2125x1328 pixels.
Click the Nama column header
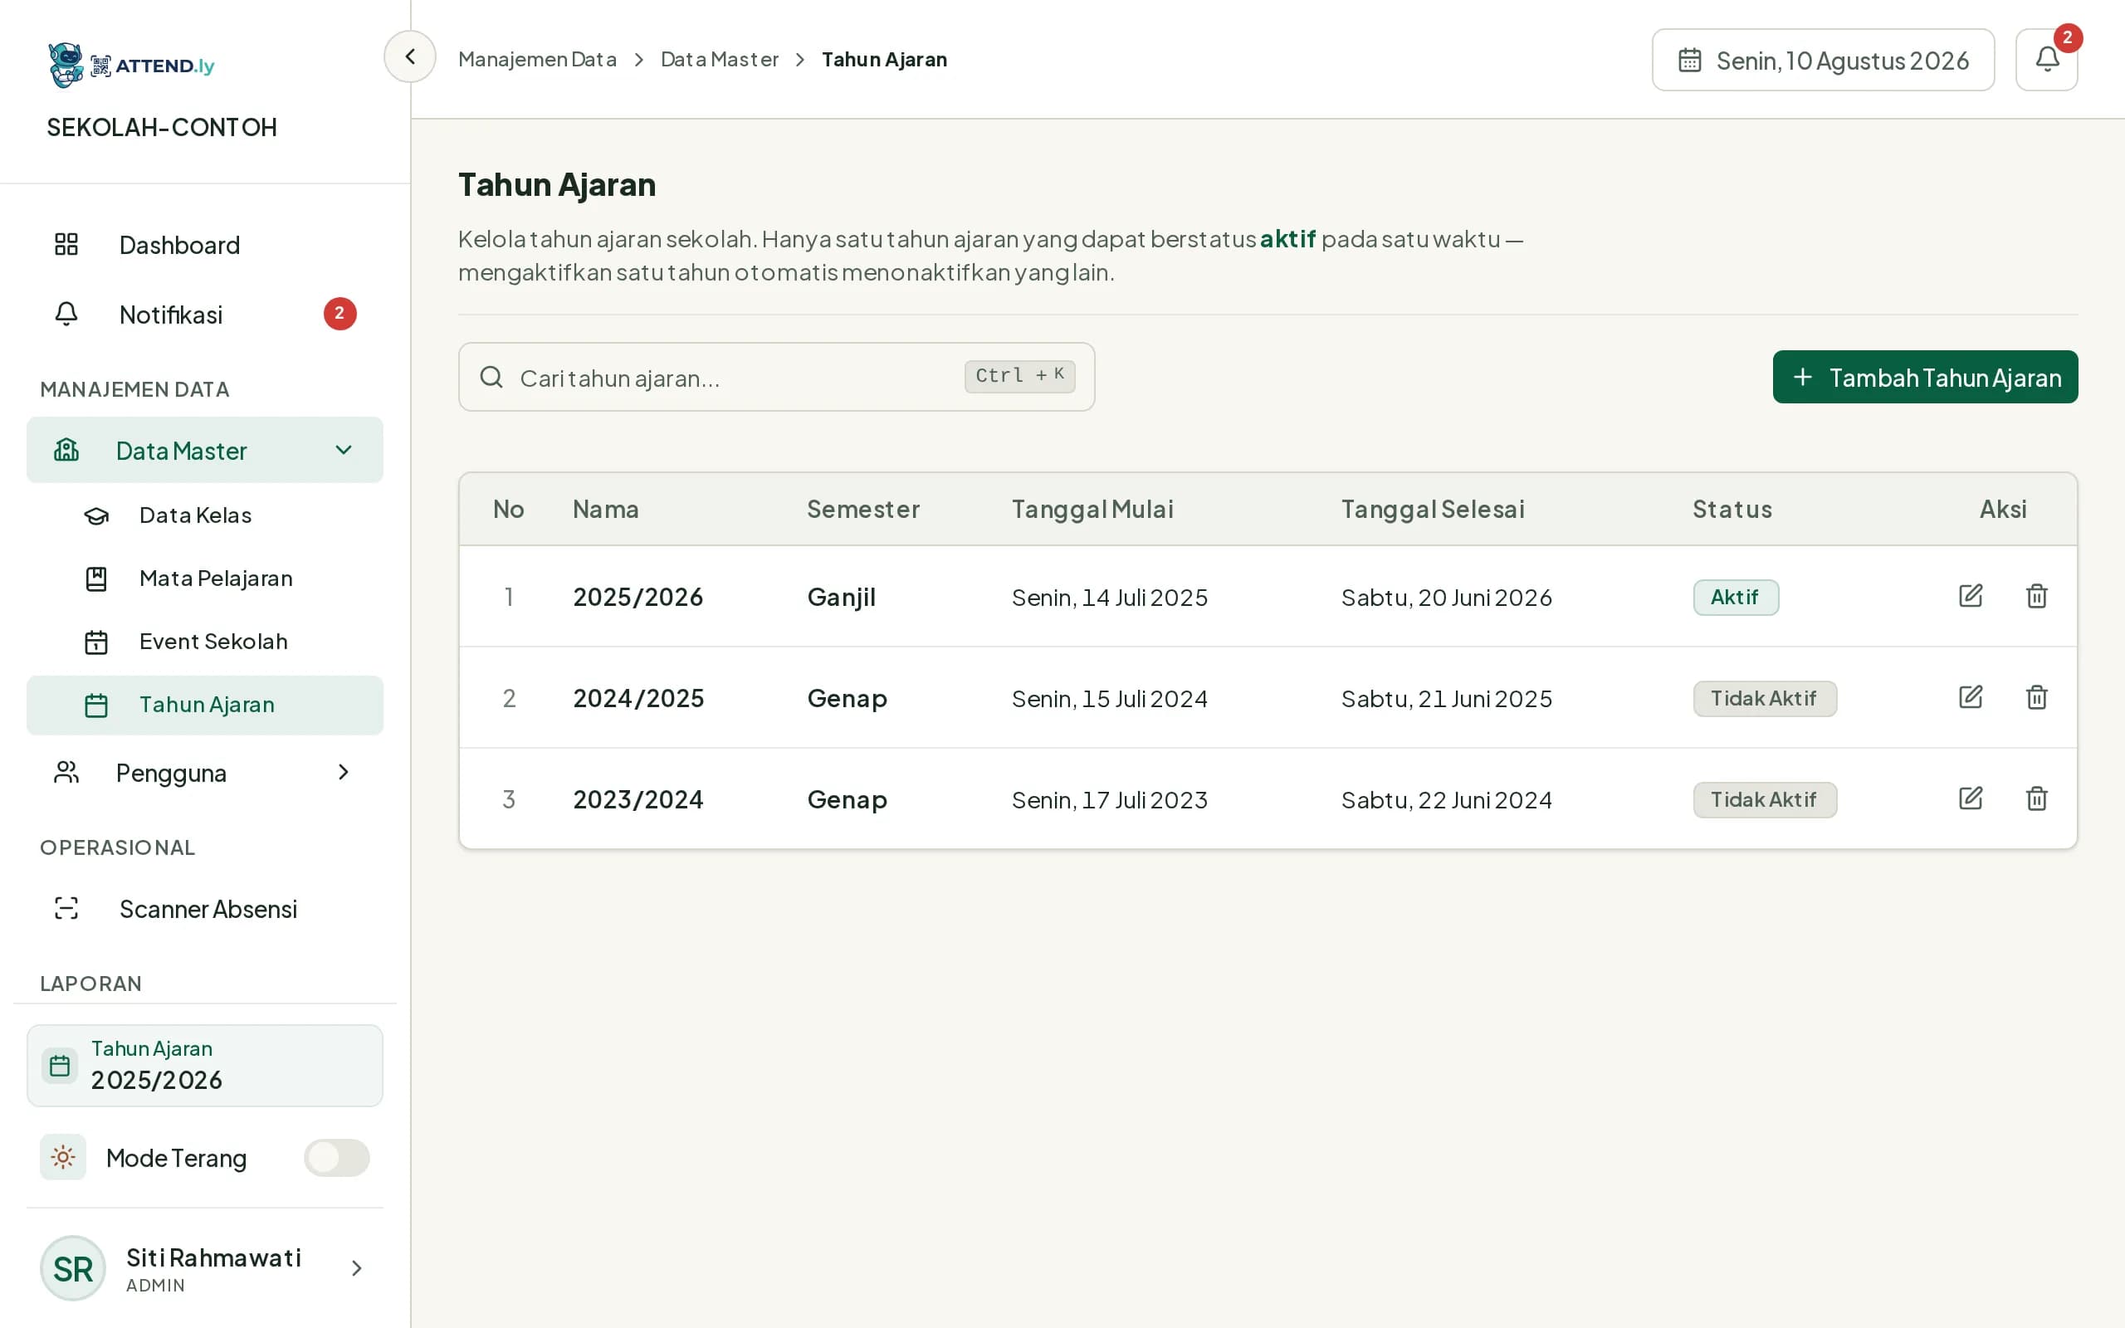[x=605, y=509]
